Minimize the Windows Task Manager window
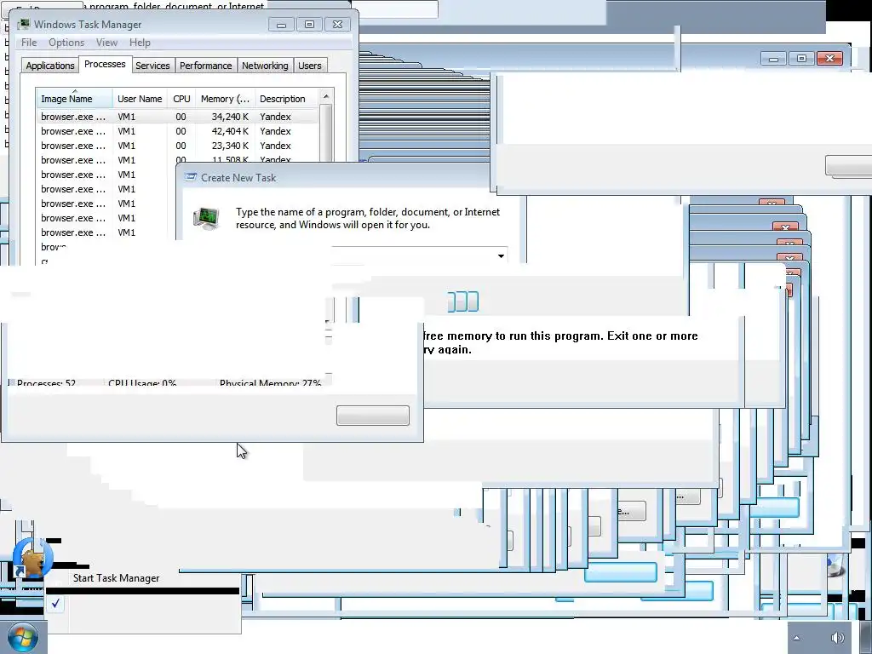Image resolution: width=872 pixels, height=654 pixels. click(281, 25)
